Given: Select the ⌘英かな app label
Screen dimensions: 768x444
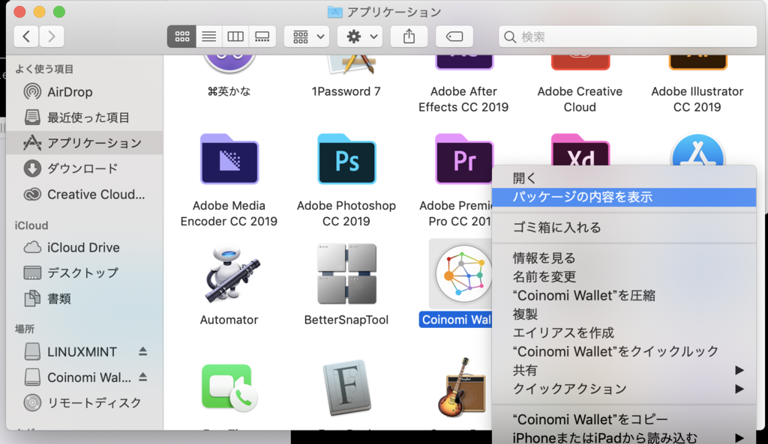Looking at the screenshot, I should pos(229,91).
